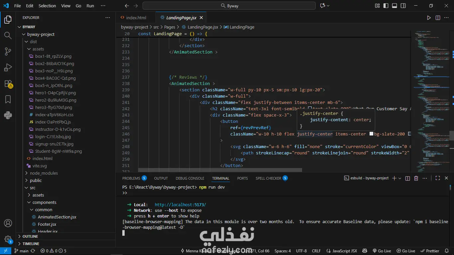Screen dimensions: 454x255
Task: Open the Run menu
Action: pyautogui.click(x=90, y=6)
